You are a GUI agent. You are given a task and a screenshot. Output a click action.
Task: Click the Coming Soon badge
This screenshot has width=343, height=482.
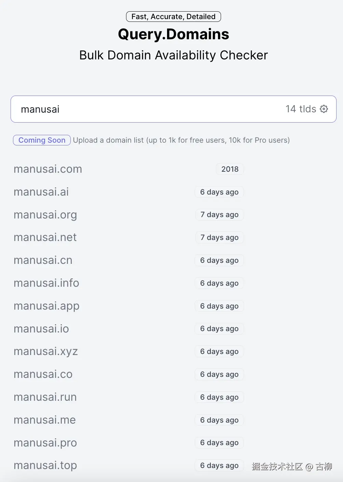(x=42, y=140)
